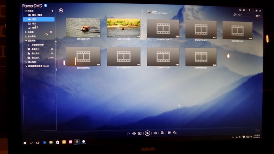Collapse the Playlists (播放清單) section

[26, 41]
